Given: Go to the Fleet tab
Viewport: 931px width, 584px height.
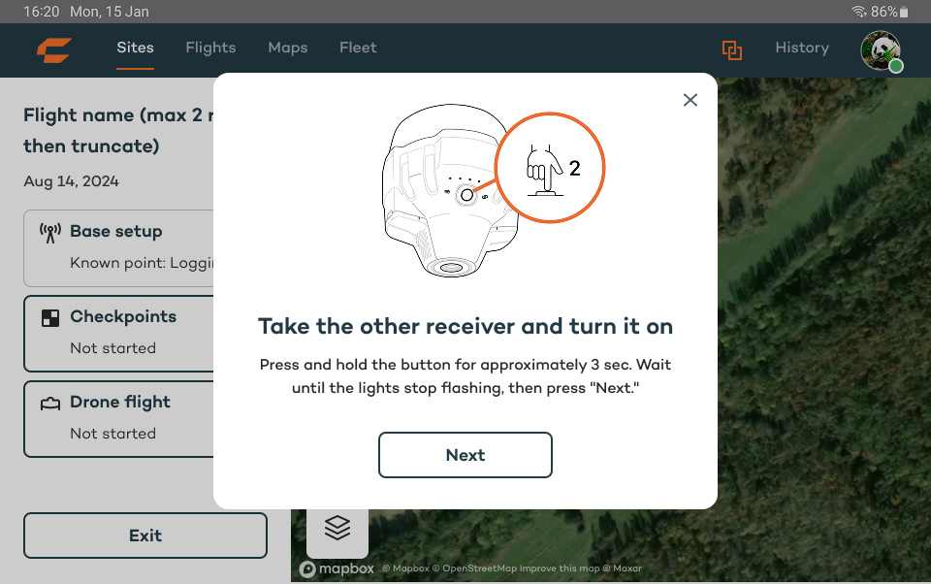Looking at the screenshot, I should pos(358,48).
